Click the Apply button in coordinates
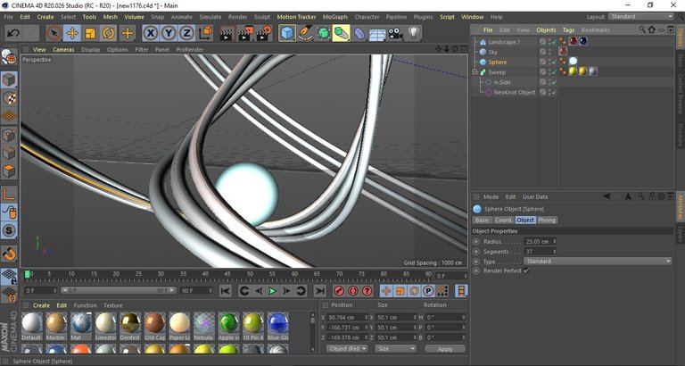685x366 pixels. pyautogui.click(x=444, y=349)
